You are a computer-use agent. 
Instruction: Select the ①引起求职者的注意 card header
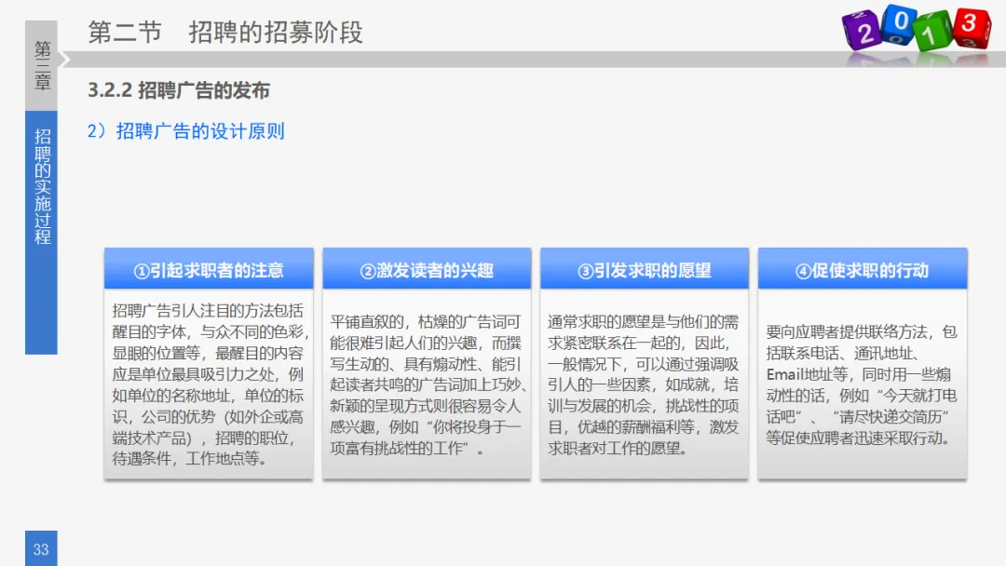click(209, 270)
